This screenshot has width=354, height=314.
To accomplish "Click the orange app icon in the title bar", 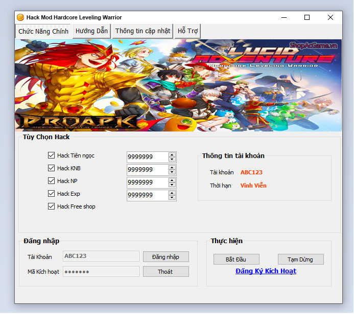I will (x=20, y=17).
